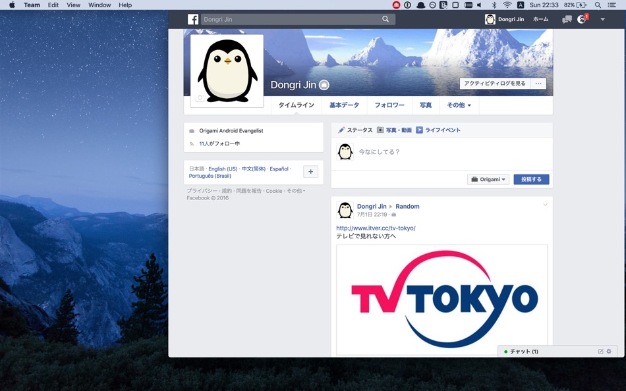
Task: Click the Random group link
Action: [x=407, y=206]
